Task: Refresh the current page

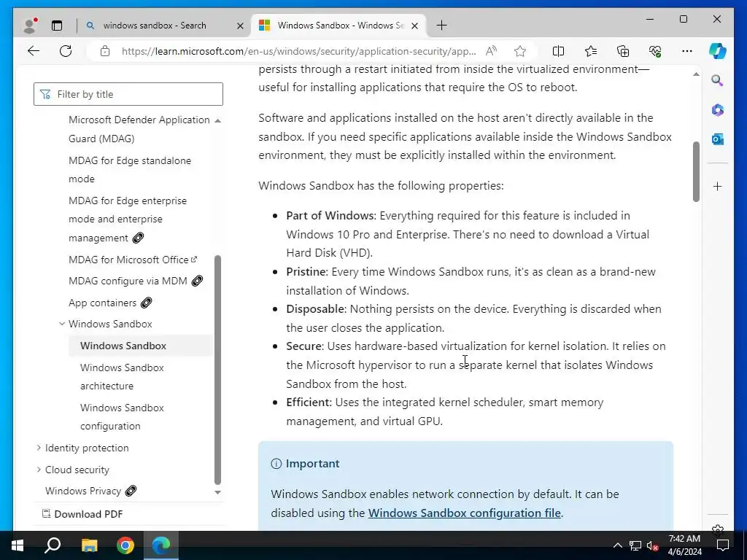Action: tap(66, 51)
